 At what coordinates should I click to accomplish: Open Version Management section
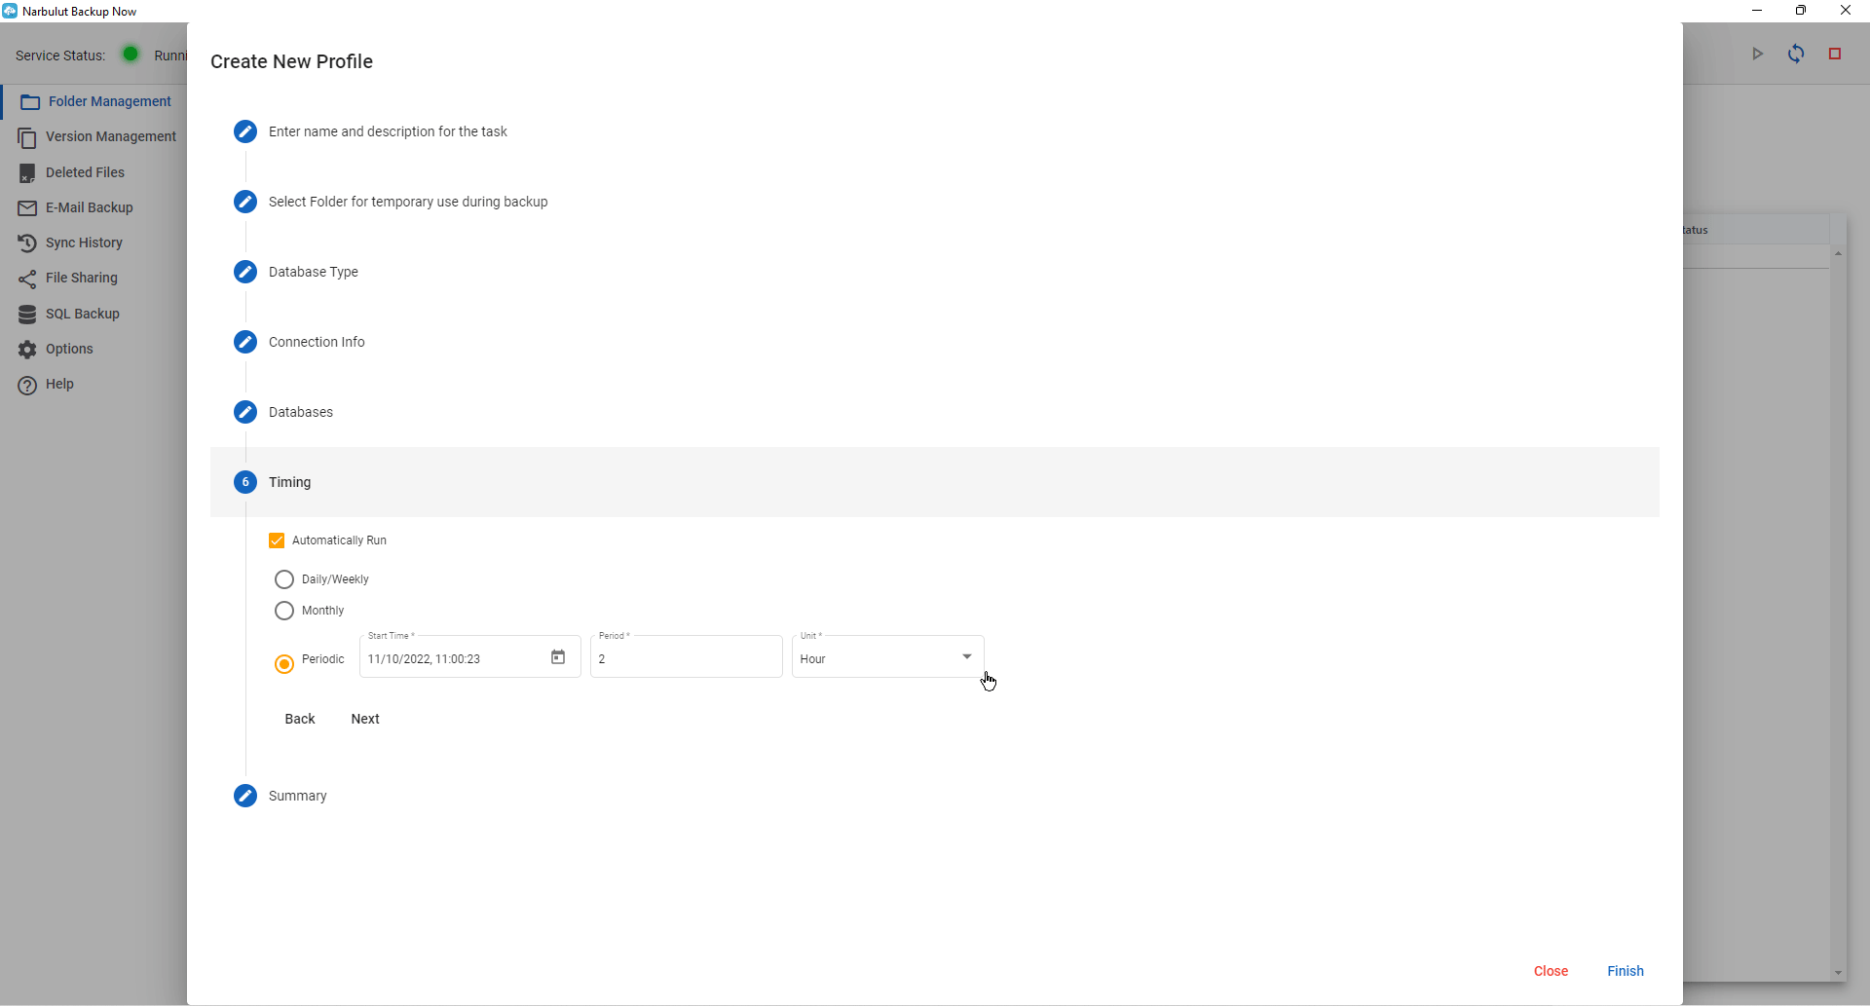(x=110, y=136)
